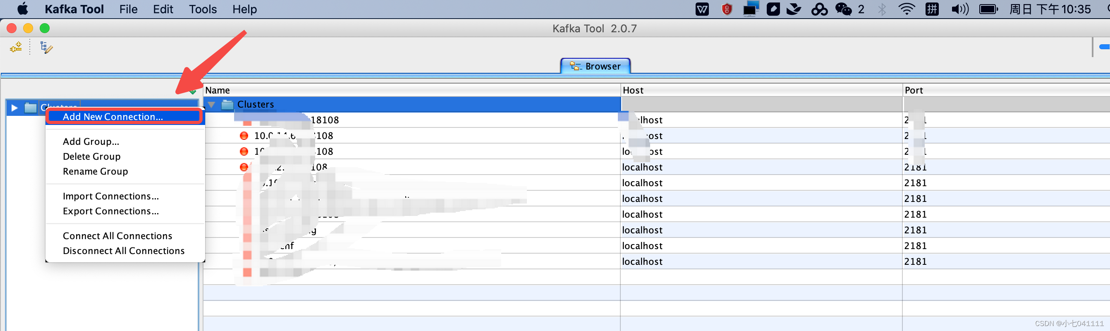The height and width of the screenshot is (331, 1110).
Task: Click red status icon of 10.0 row
Action: coord(244,136)
